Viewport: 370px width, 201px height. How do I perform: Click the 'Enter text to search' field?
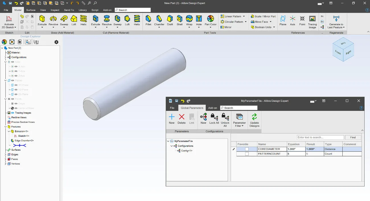point(320,137)
